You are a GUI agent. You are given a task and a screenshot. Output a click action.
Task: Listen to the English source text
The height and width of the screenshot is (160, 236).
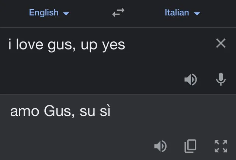coord(191,79)
